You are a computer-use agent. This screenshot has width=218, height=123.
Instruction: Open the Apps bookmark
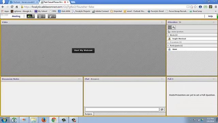point(5,11)
